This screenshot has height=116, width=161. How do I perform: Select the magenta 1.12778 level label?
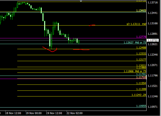coord(141,37)
